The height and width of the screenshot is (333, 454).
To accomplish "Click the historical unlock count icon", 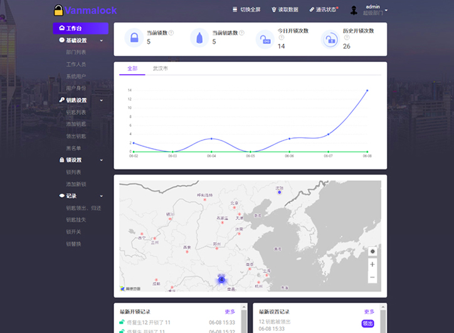I will coord(330,40).
